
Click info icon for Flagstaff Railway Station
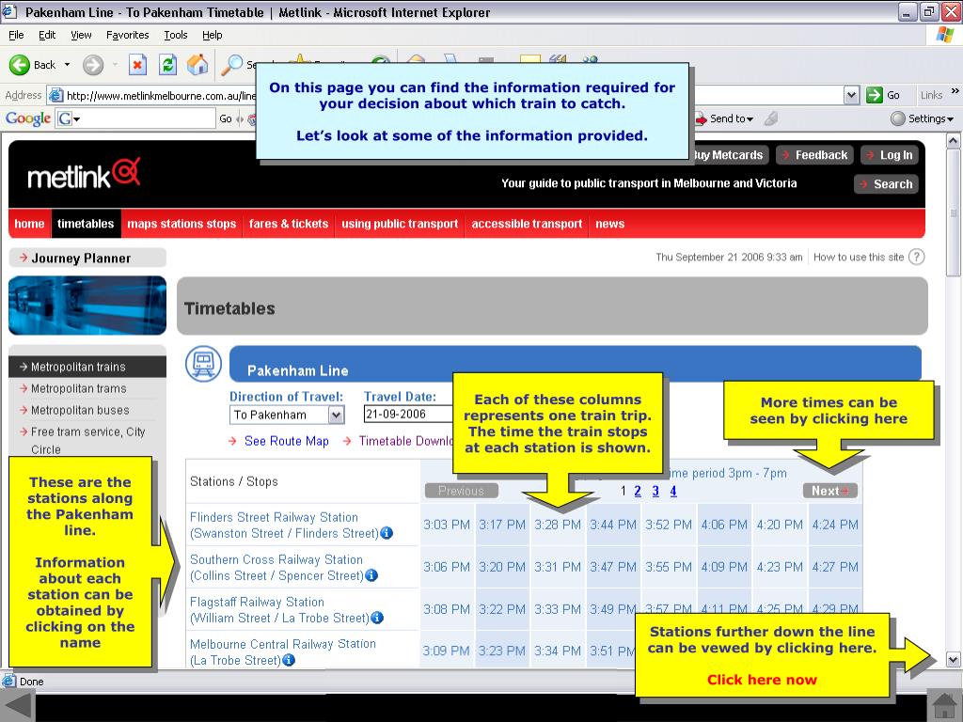pos(377,618)
